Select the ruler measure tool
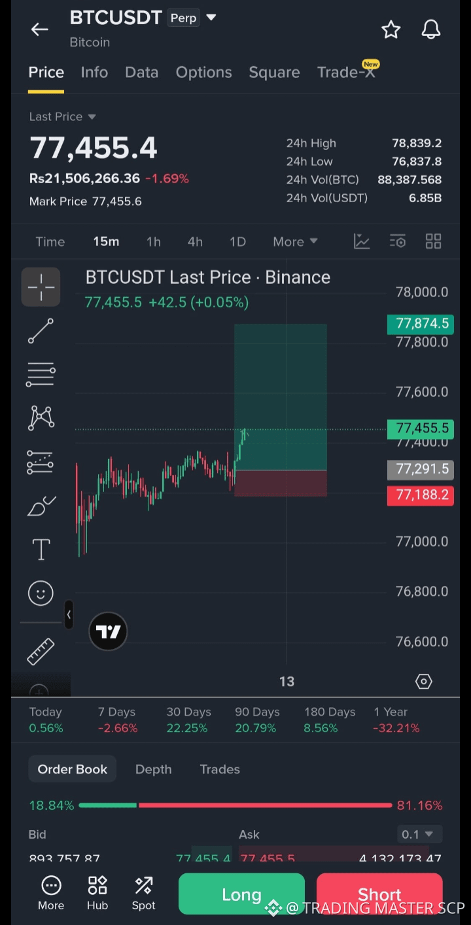The width and height of the screenshot is (471, 925). [41, 650]
